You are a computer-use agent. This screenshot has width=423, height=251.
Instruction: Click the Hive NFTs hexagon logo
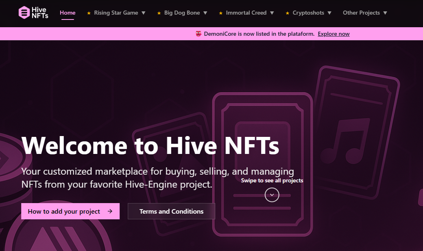coord(24,13)
